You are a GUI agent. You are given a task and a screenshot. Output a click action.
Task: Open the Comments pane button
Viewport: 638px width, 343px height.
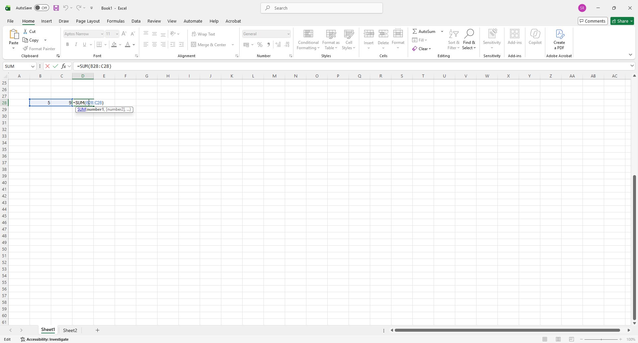(593, 21)
